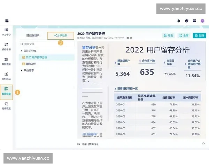Click the 合作客户数 card label

click(x=148, y=61)
